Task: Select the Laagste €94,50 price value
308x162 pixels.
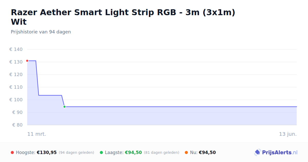Action: pyautogui.click(x=133, y=152)
